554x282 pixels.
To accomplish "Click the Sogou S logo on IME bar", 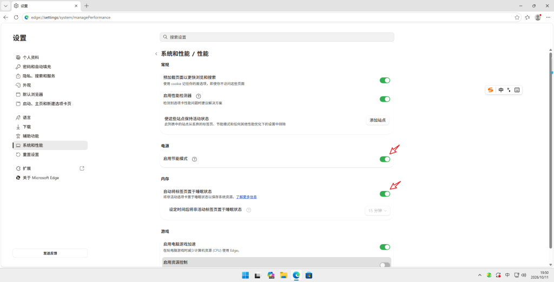I will (x=490, y=90).
